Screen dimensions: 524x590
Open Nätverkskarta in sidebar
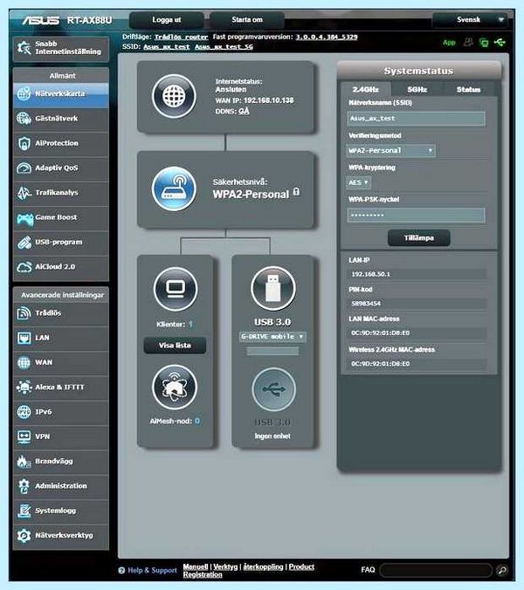(x=61, y=93)
